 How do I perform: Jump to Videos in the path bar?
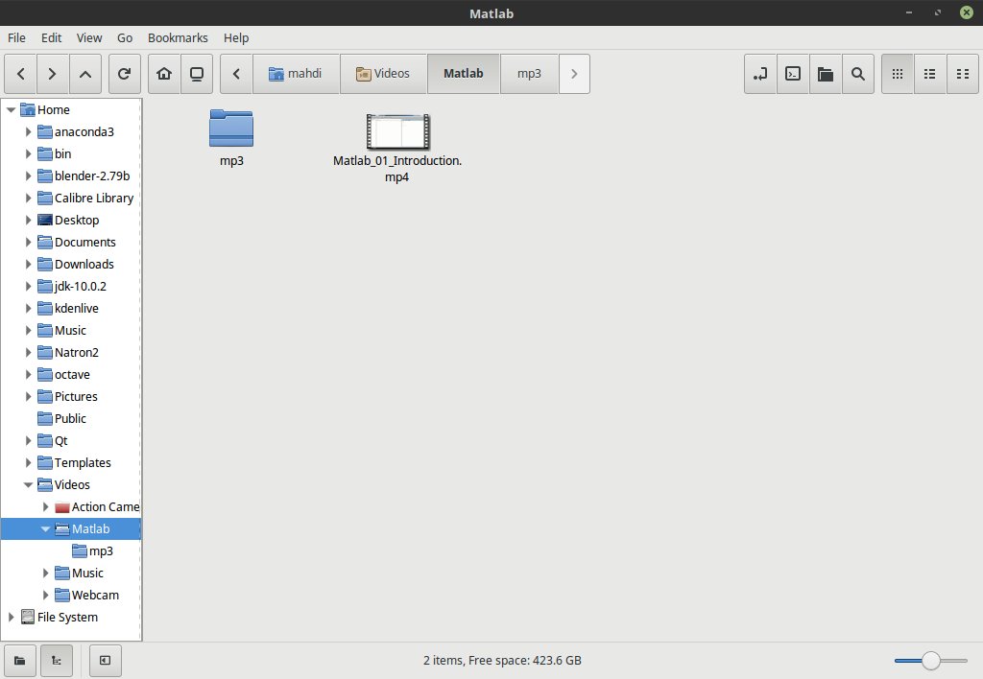click(x=384, y=74)
